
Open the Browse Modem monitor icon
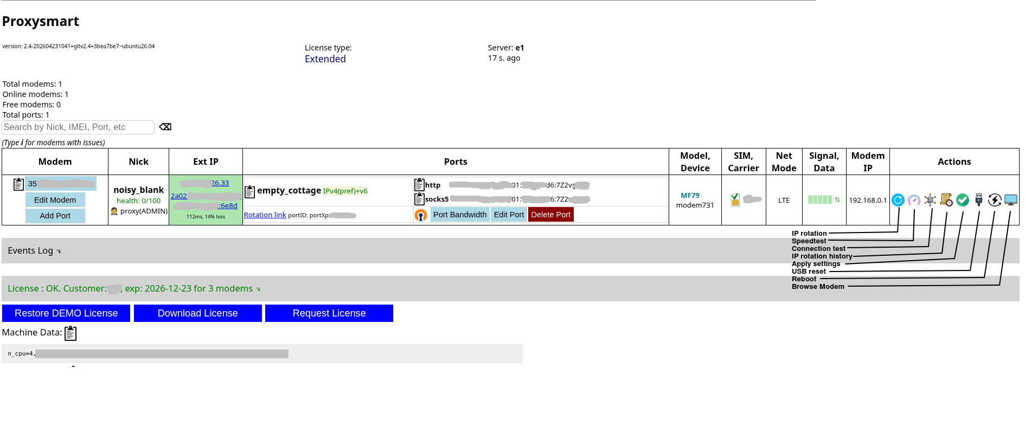coord(1011,200)
